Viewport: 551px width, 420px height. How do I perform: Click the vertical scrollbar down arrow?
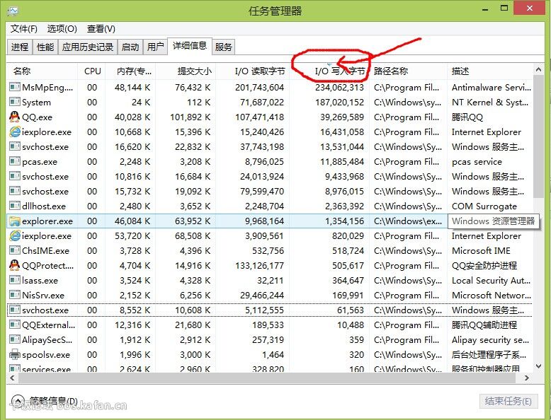(538, 366)
